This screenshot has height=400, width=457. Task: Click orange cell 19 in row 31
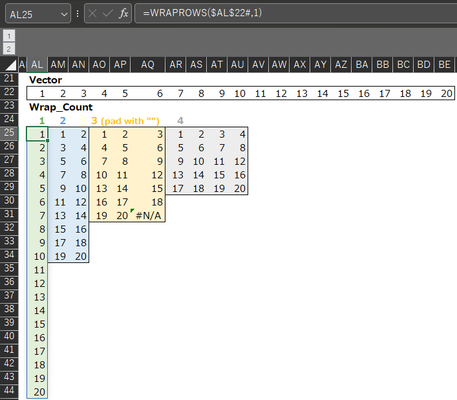point(100,216)
